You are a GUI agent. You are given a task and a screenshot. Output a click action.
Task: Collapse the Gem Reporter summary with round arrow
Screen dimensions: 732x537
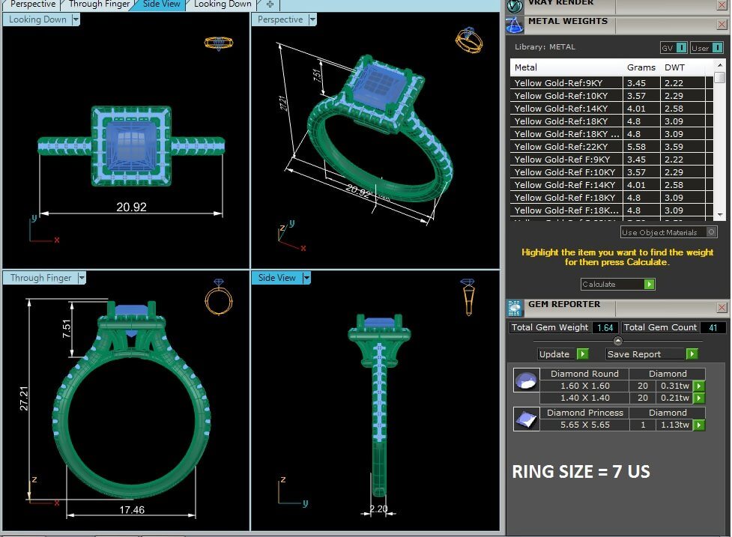[x=618, y=342]
